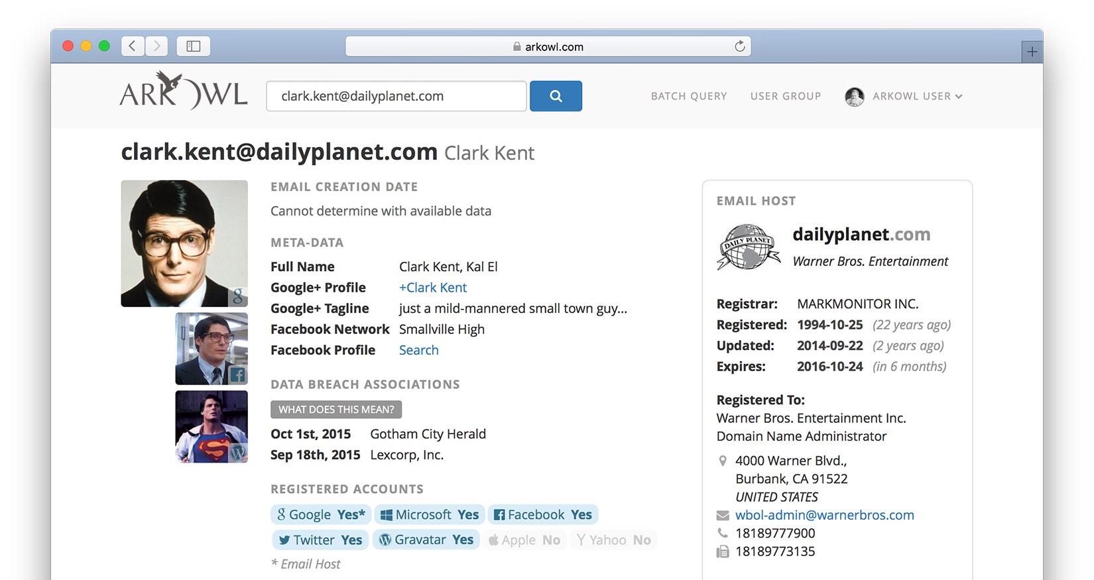Open a new tab with plus button

coord(1032,52)
